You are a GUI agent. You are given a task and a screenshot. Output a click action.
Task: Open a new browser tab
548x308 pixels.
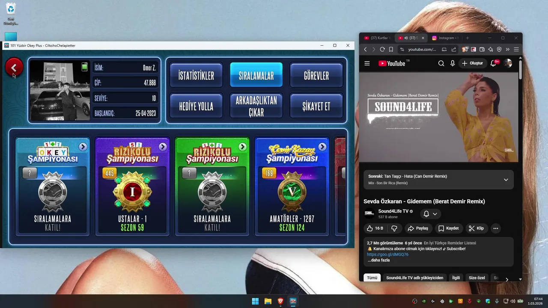click(x=468, y=38)
